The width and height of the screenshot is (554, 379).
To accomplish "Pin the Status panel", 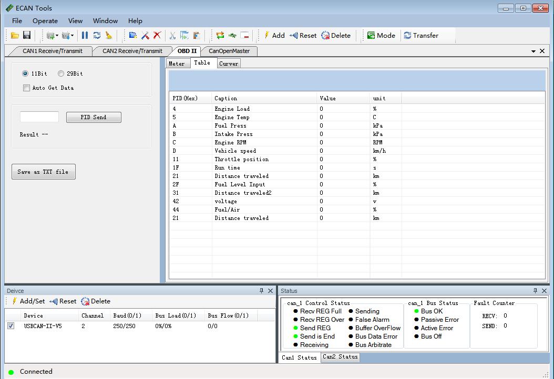I will click(x=535, y=291).
